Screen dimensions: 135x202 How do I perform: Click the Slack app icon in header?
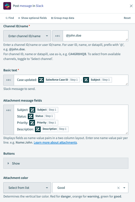(x=7, y=6)
